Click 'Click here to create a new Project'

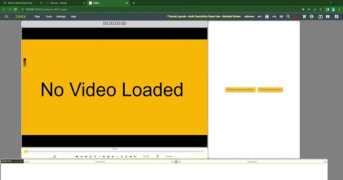click(240, 90)
